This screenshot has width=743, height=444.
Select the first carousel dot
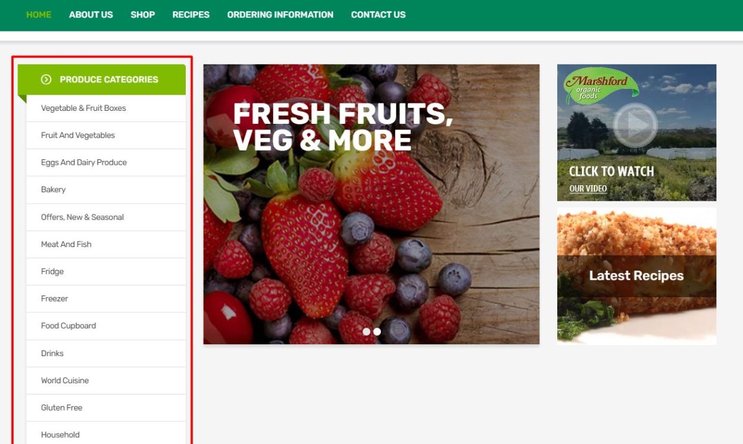[367, 332]
